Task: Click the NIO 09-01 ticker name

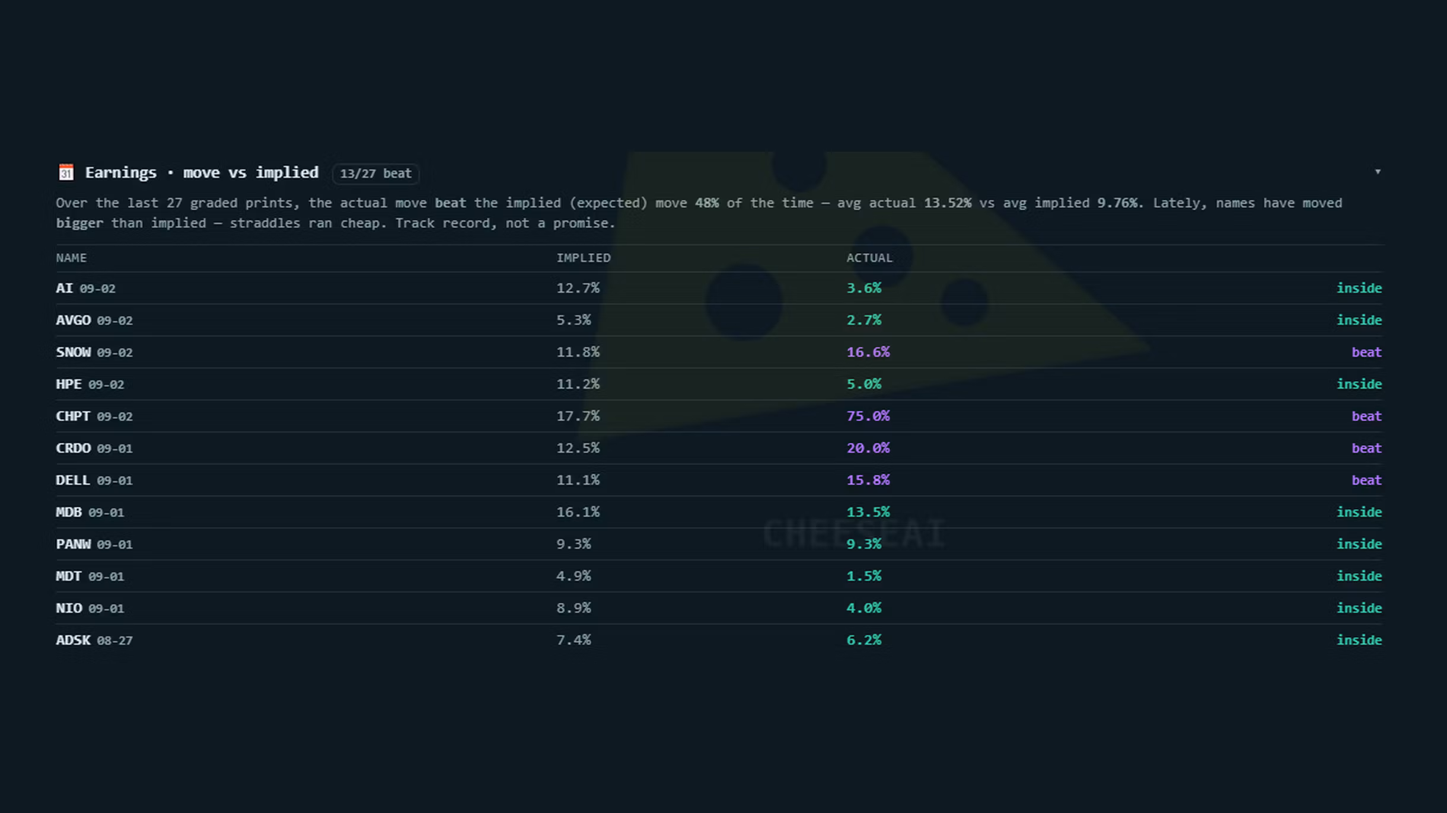Action: pos(90,609)
